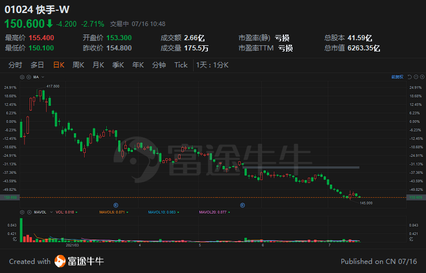Click the 昨收价 154.800 value
This screenshot has width=426, height=273.
[x=119, y=48]
